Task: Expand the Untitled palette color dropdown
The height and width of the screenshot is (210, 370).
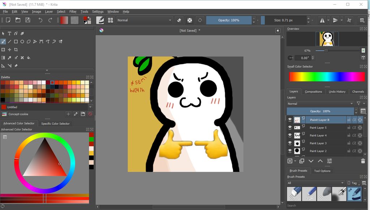Action: point(90,107)
